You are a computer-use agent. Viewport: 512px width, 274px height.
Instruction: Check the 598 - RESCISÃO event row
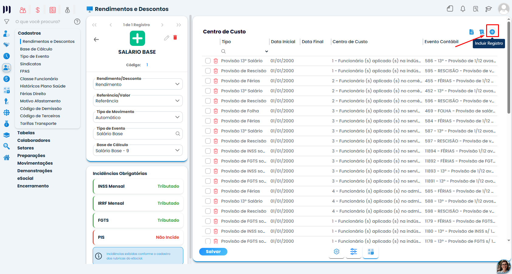point(208,211)
